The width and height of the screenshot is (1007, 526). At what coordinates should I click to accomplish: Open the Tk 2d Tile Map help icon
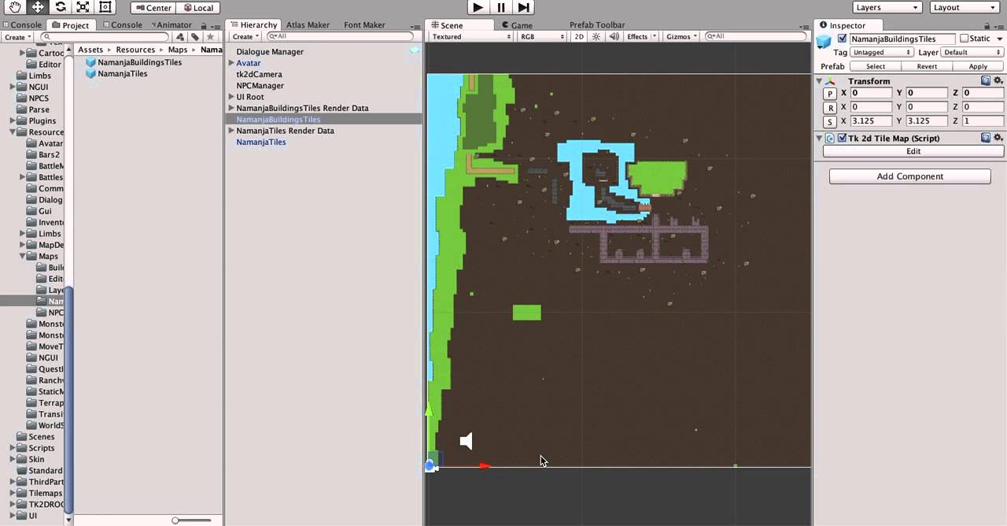pos(986,138)
